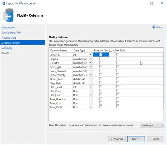Minimize the Import Flat File window
167x145 pixels.
[142, 3]
